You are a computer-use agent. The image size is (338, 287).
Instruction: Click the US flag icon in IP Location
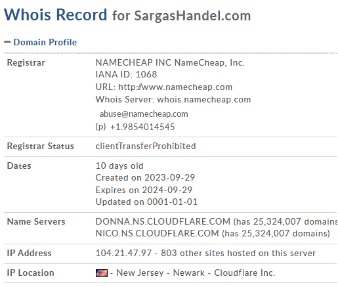[x=102, y=273]
